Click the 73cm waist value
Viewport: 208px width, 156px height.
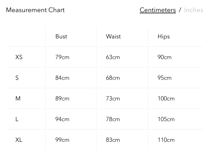tap(113, 98)
